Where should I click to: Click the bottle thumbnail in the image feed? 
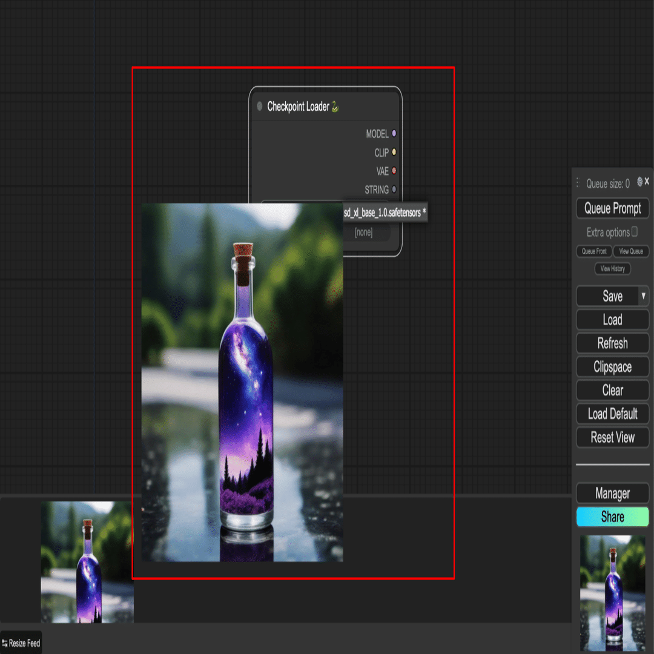[87, 562]
